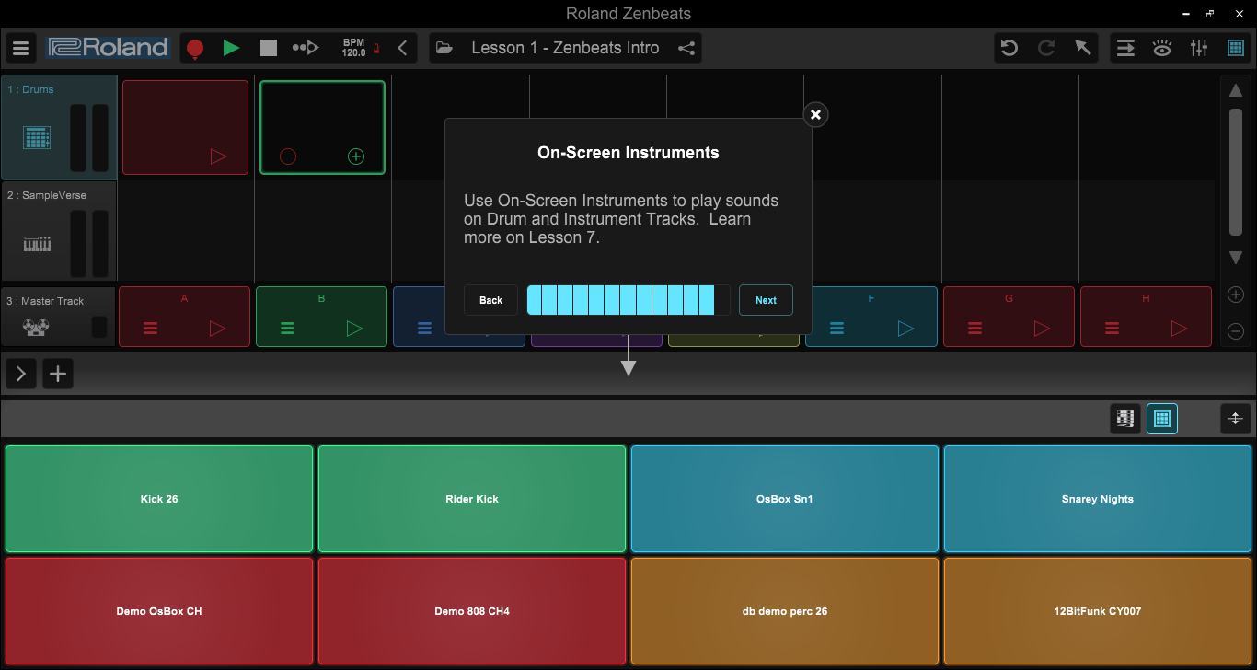Click the BPM 120.0 tempo display
The width and height of the screenshot is (1257, 670).
(353, 48)
